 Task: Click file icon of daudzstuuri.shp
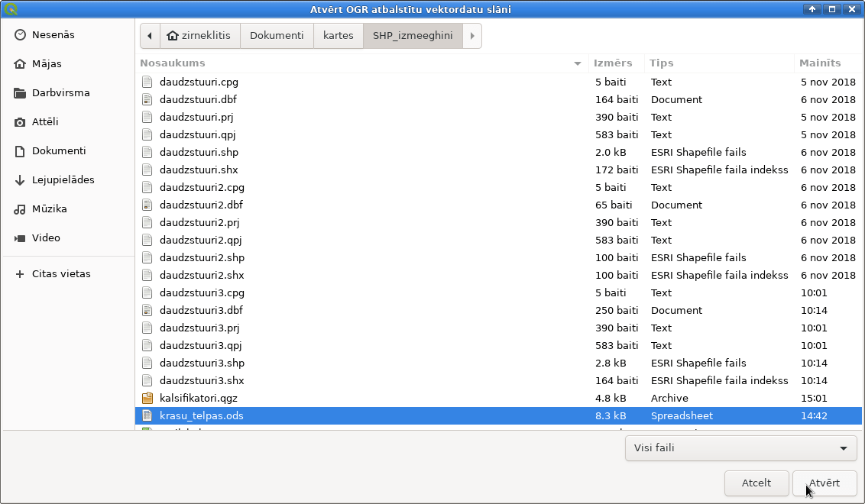(147, 153)
